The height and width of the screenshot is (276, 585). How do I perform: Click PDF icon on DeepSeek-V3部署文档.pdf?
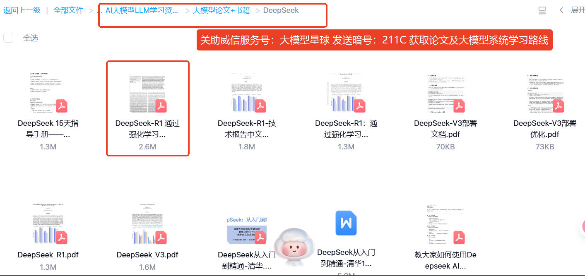pyautogui.click(x=459, y=106)
